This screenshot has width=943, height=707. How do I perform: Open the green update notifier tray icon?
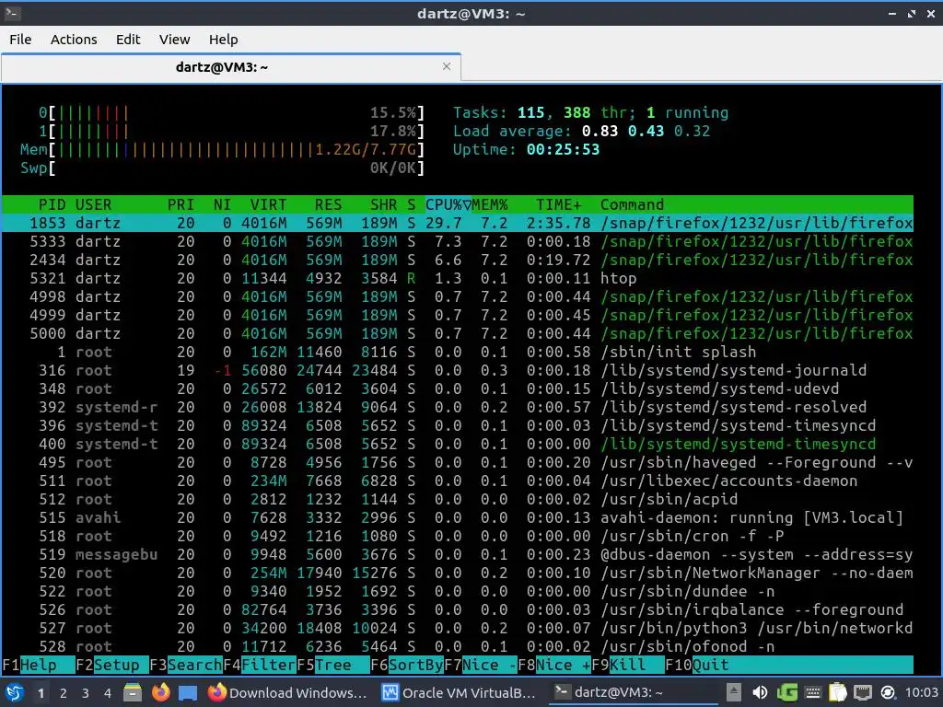coord(786,693)
